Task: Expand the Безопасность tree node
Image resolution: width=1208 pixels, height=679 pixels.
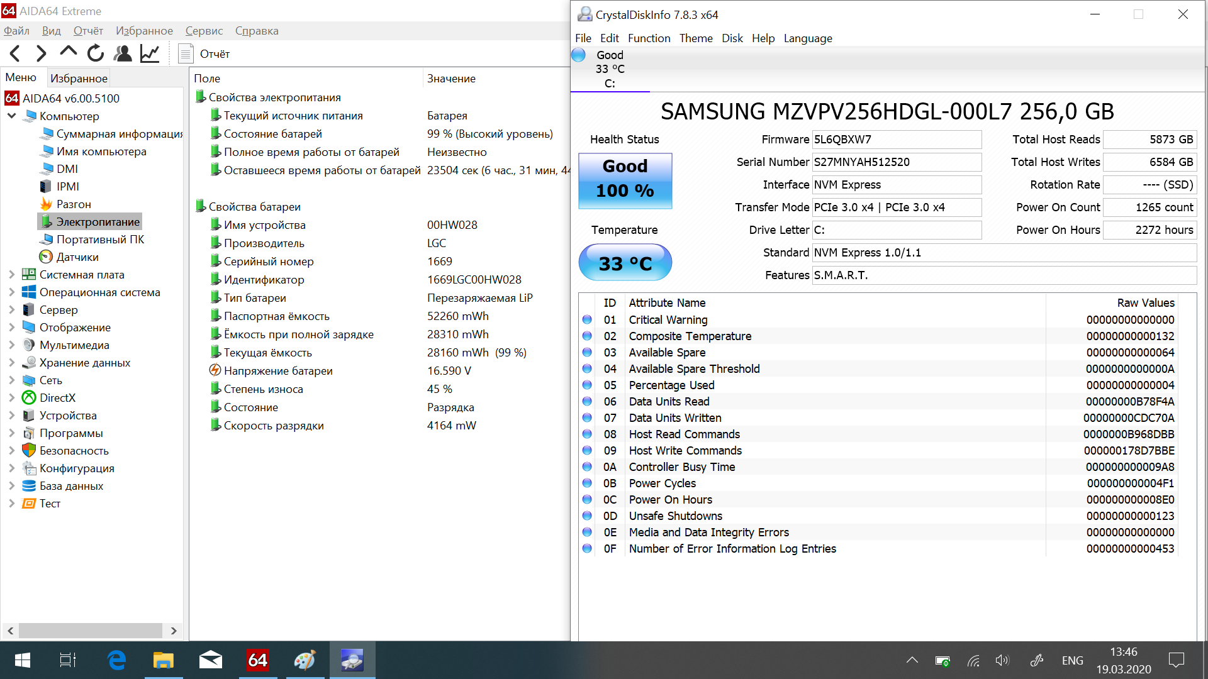Action: [11, 450]
